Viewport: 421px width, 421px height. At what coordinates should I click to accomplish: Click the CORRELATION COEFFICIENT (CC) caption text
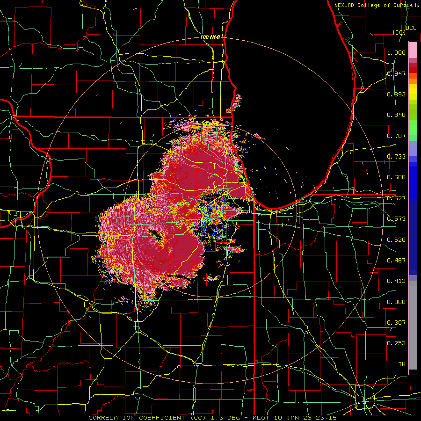(x=147, y=418)
